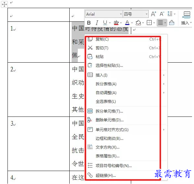194x184 pixels.
Task: Open 插入(I) submenu
Action: click(126, 75)
